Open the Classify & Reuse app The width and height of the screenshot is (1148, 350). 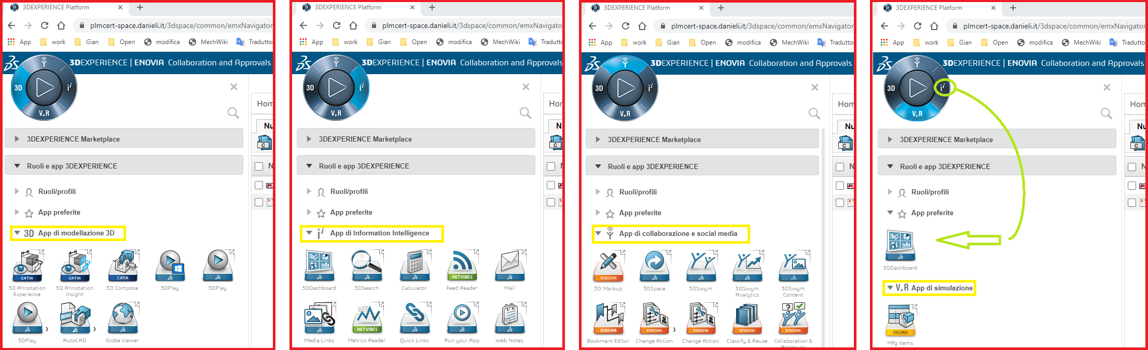tap(747, 319)
